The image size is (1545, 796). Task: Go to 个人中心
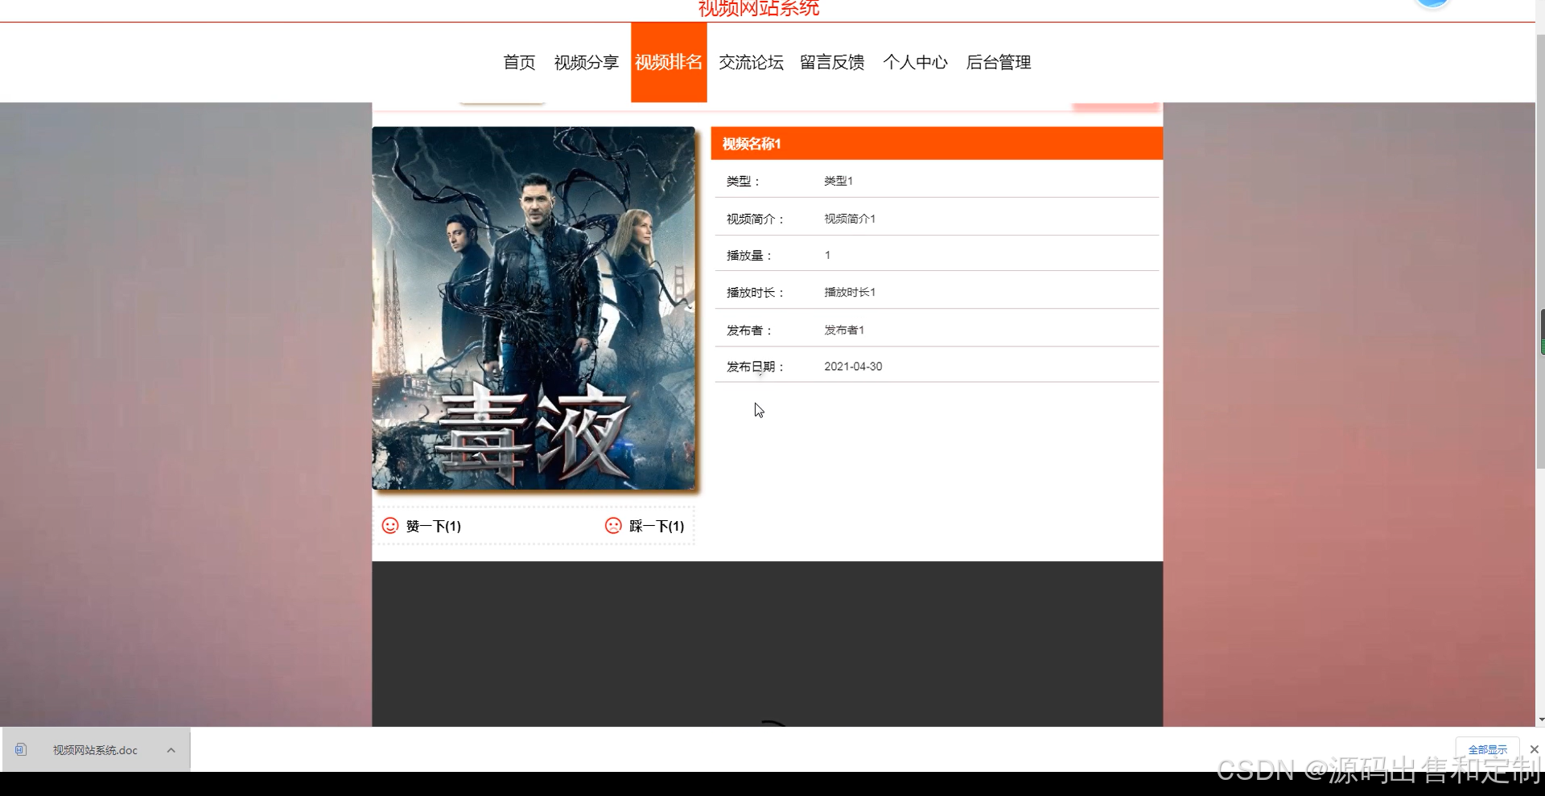[x=915, y=63]
